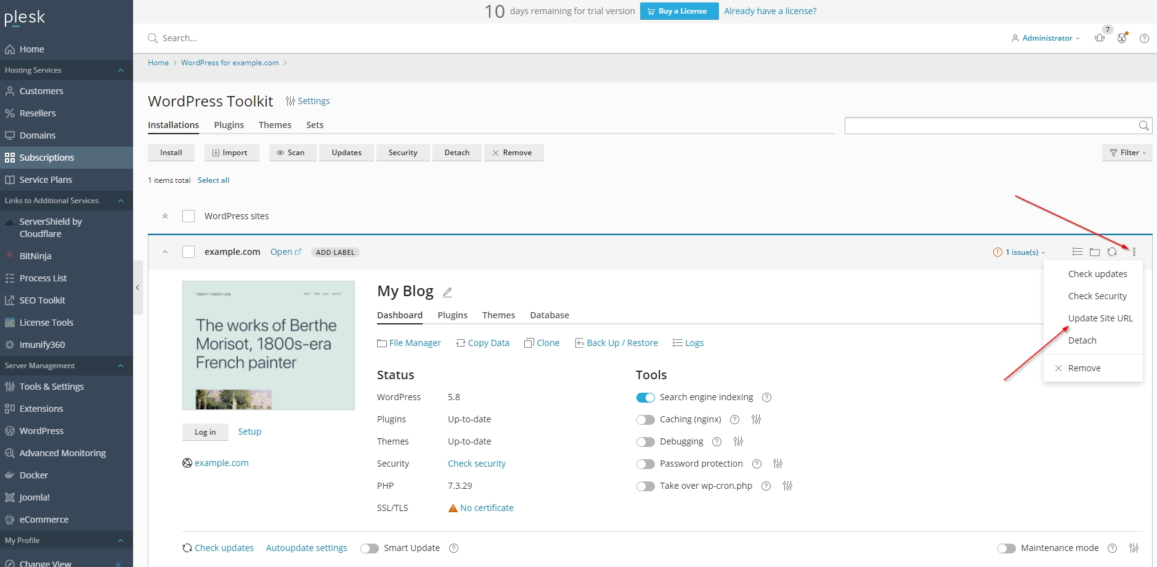Open the example.com row kebab menu

(1134, 252)
